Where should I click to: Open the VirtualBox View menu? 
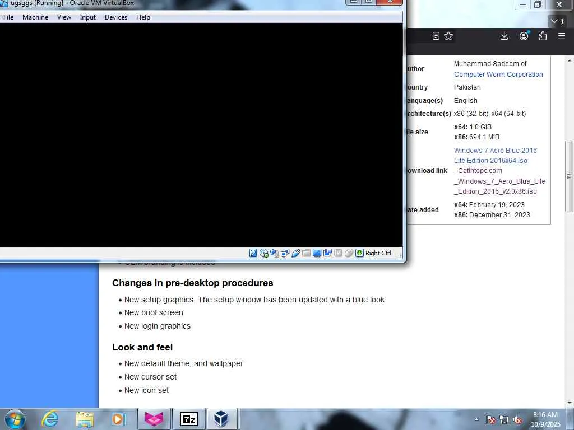pos(64,17)
